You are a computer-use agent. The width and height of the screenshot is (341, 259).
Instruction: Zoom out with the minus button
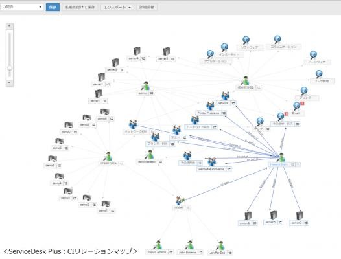[x=9, y=83]
